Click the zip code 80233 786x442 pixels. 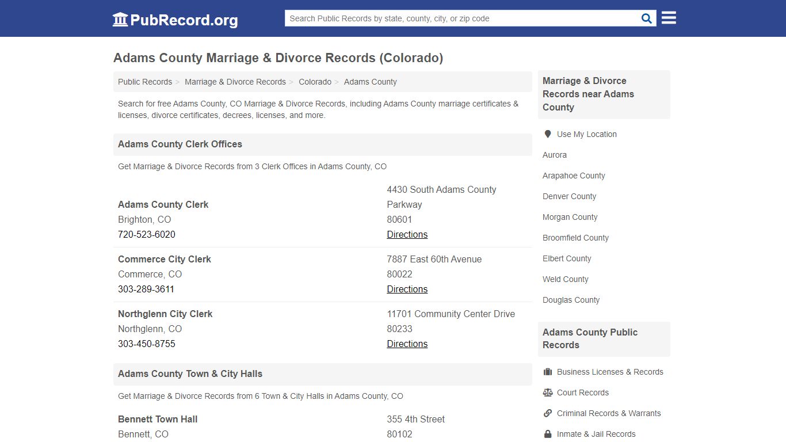[400, 329]
